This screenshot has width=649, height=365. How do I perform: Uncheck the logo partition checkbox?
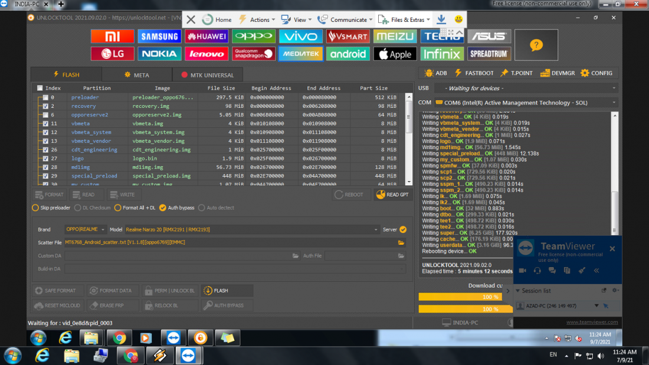(45, 159)
